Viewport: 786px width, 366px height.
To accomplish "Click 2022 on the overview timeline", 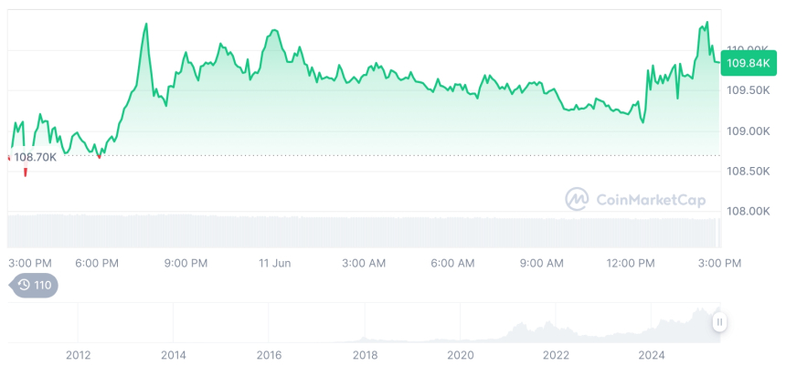I will [x=556, y=354].
